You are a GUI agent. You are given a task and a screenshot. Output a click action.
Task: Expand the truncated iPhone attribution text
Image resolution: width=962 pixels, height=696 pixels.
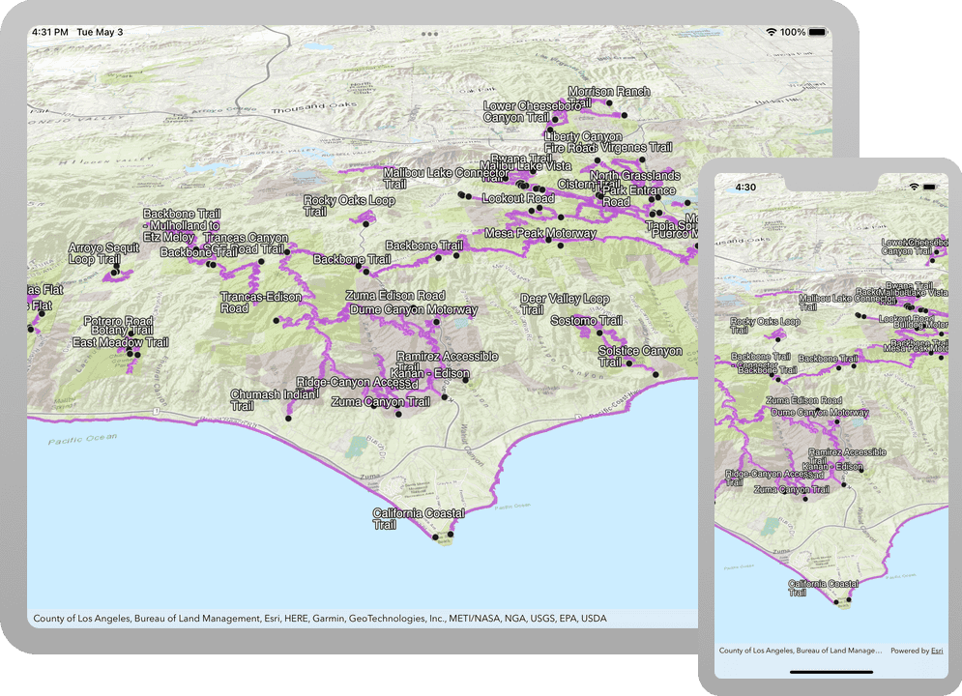point(801,651)
